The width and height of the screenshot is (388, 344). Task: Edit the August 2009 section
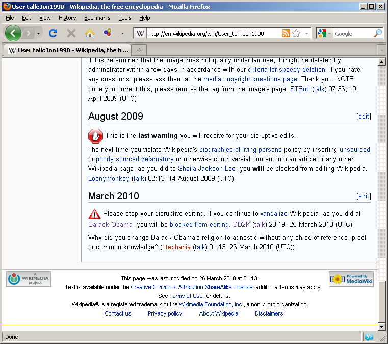tap(364, 117)
